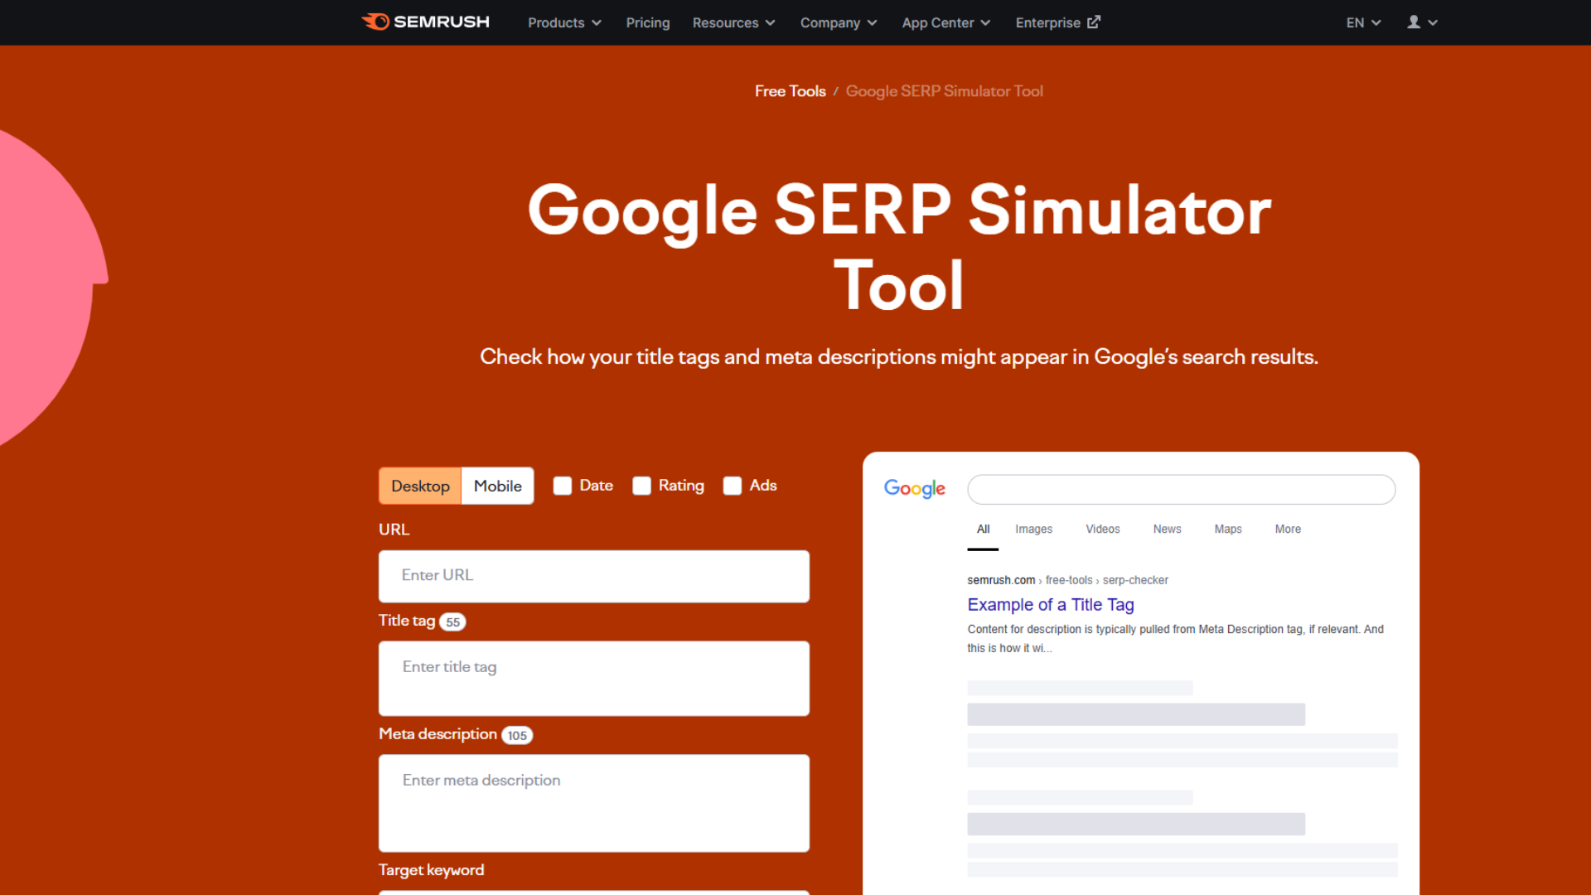Expand the Resources navigation dropdown
The image size is (1591, 895).
tap(733, 22)
